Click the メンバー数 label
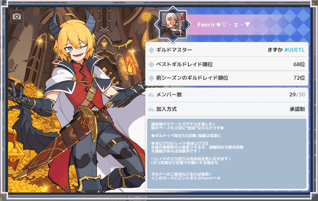 pos(169,95)
